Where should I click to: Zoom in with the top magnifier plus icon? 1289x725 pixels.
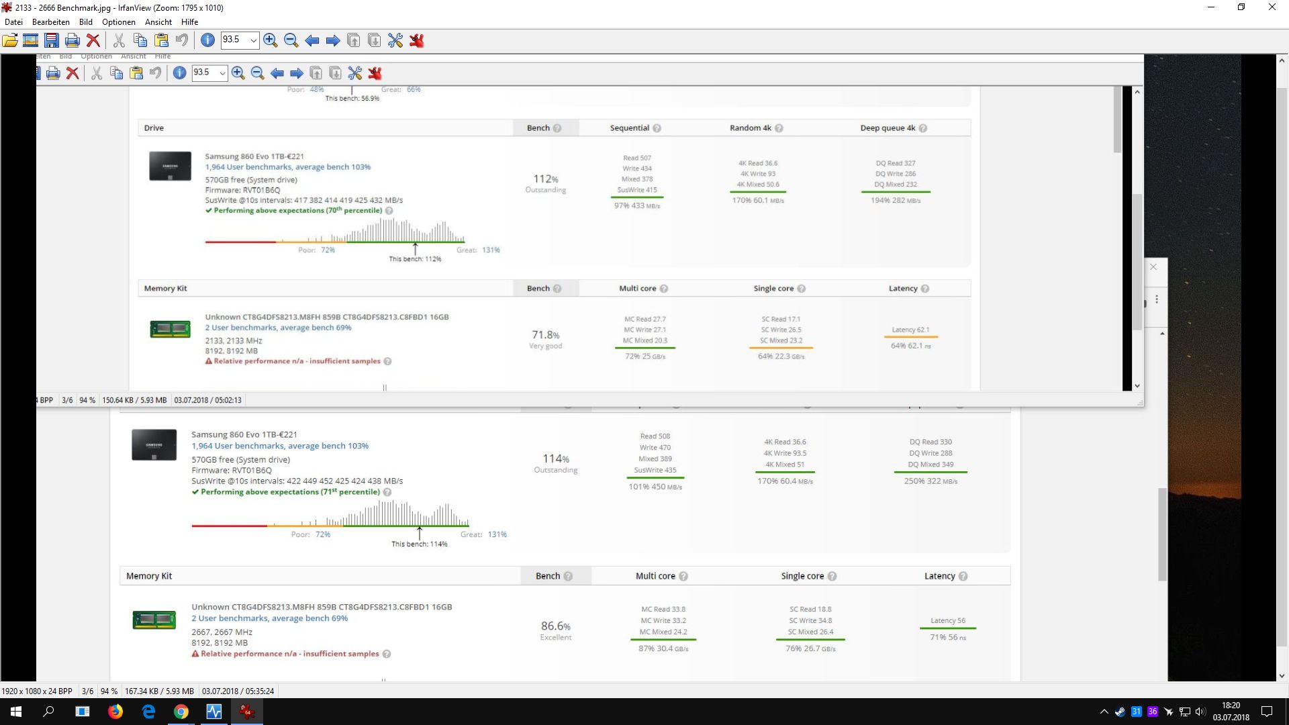click(271, 40)
